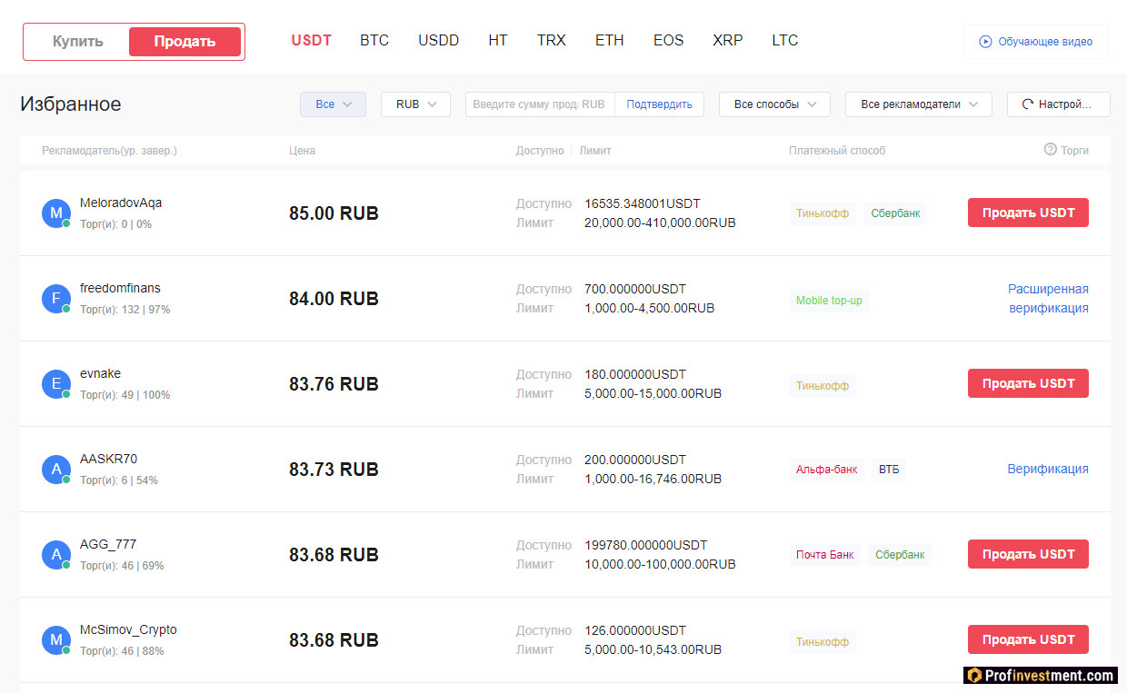
Task: Select the HT tab
Action: [498, 41]
